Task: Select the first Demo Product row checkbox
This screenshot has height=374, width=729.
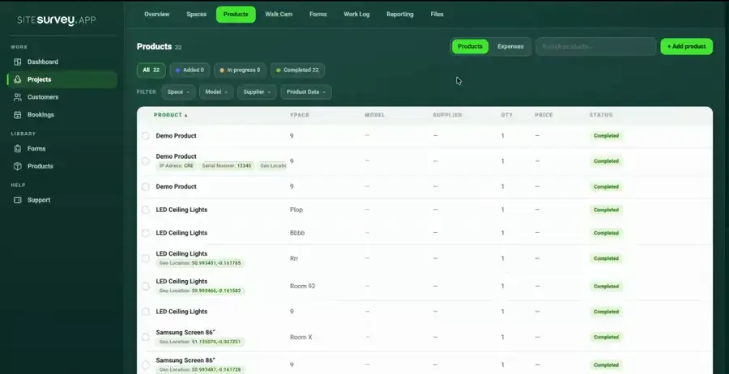Action: click(x=146, y=136)
